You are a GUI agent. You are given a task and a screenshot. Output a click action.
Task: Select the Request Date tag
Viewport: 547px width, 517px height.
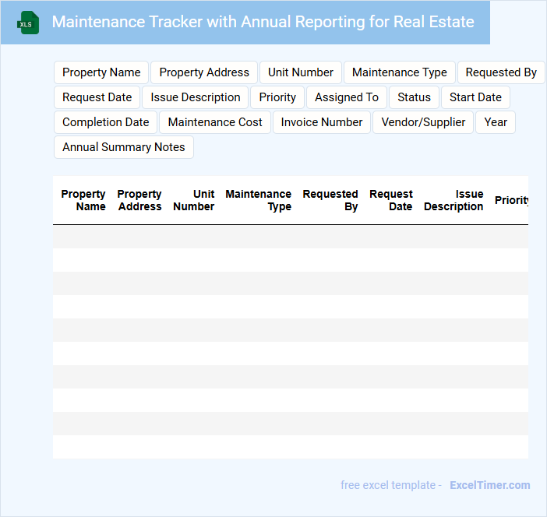[x=97, y=97]
